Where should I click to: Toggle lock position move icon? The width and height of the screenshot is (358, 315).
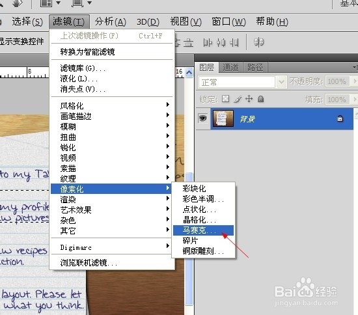pyautogui.click(x=249, y=99)
